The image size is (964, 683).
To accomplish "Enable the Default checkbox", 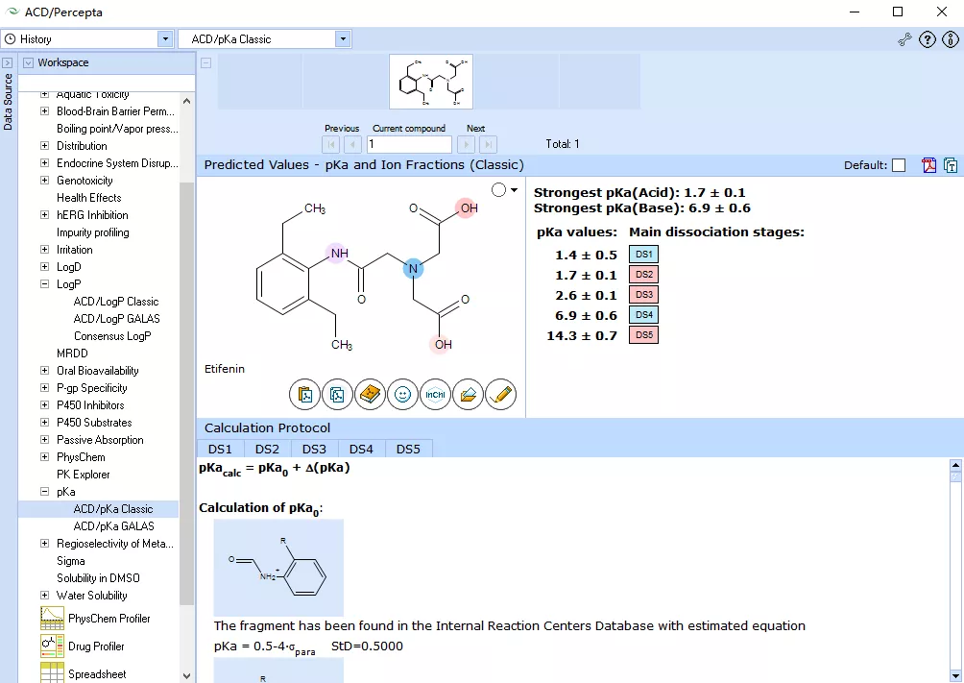I will tap(898, 165).
